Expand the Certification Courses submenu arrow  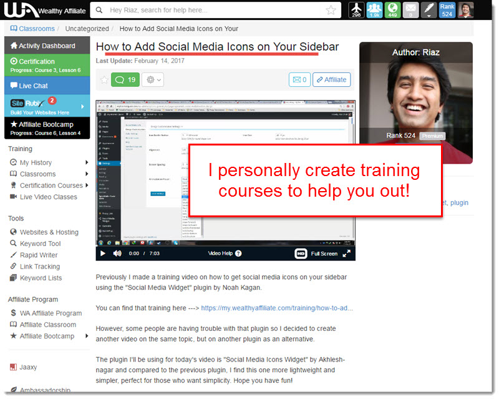pyautogui.click(x=87, y=185)
